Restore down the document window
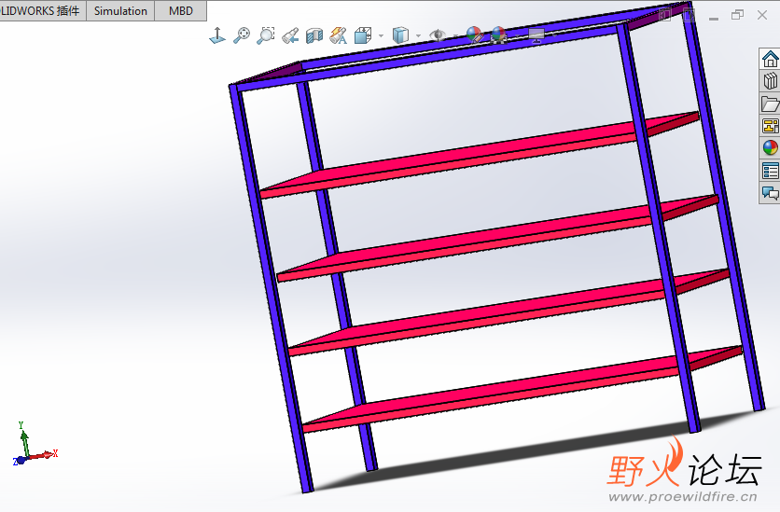Screen dimensions: 780x512 click(x=737, y=15)
